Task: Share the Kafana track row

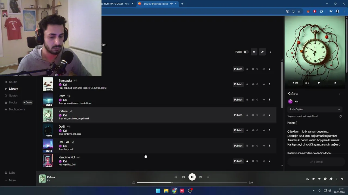Action: coord(263,115)
